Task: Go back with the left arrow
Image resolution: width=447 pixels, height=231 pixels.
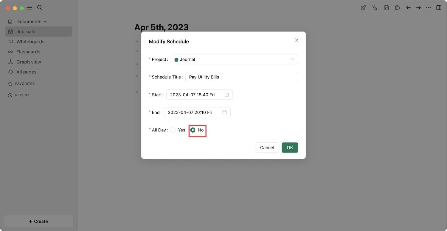Action: click(408, 8)
